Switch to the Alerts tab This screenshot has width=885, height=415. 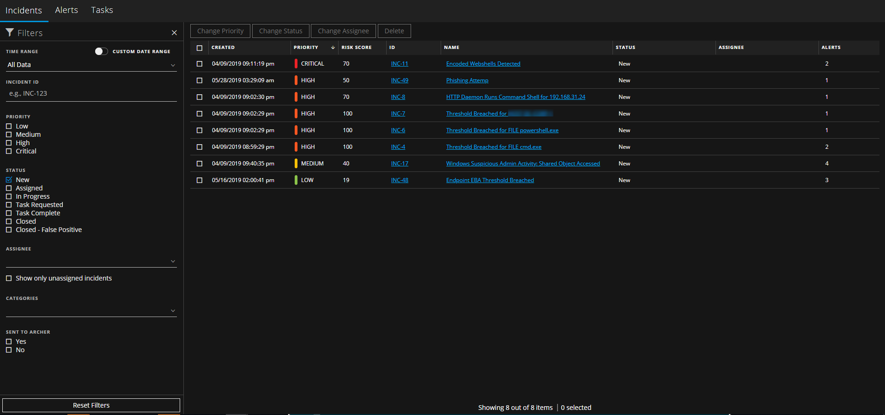[67, 10]
